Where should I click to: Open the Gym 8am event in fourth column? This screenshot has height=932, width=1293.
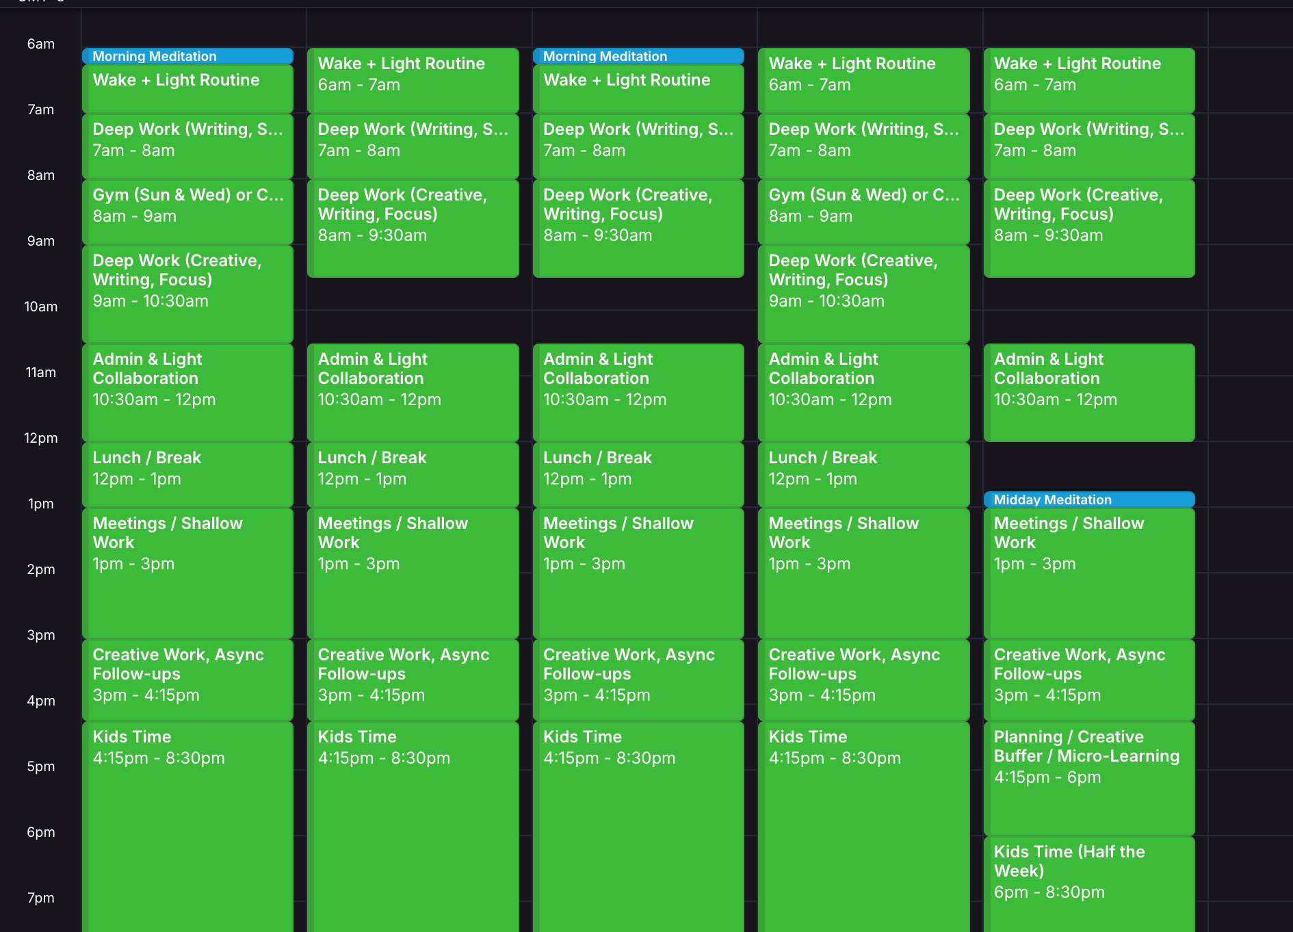[864, 211]
